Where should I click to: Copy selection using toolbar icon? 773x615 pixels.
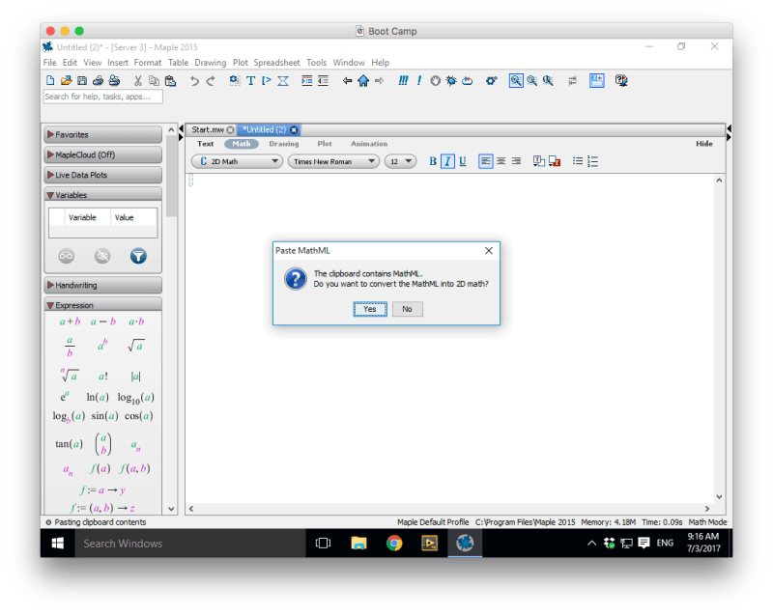(154, 81)
